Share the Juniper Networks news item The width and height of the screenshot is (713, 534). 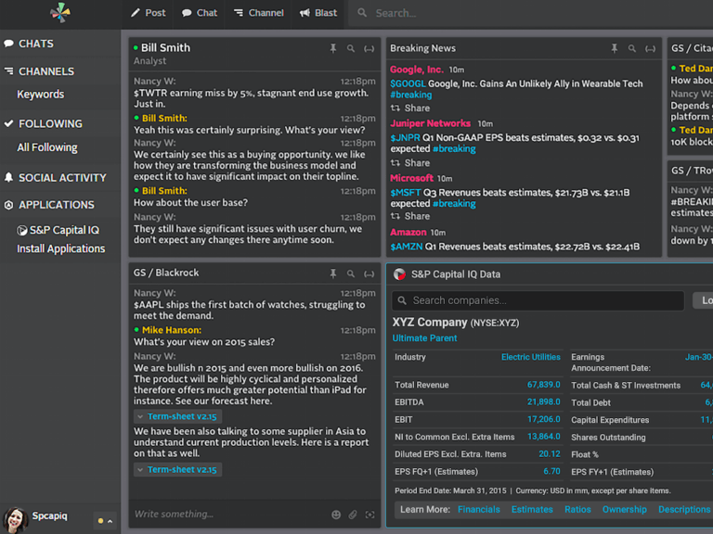(410, 163)
